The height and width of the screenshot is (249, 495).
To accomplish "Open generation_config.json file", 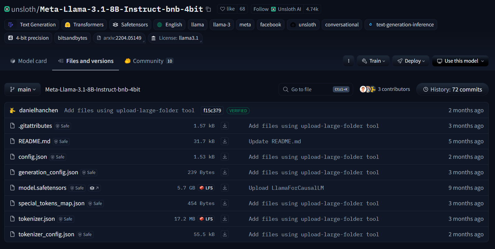I will click(48, 172).
